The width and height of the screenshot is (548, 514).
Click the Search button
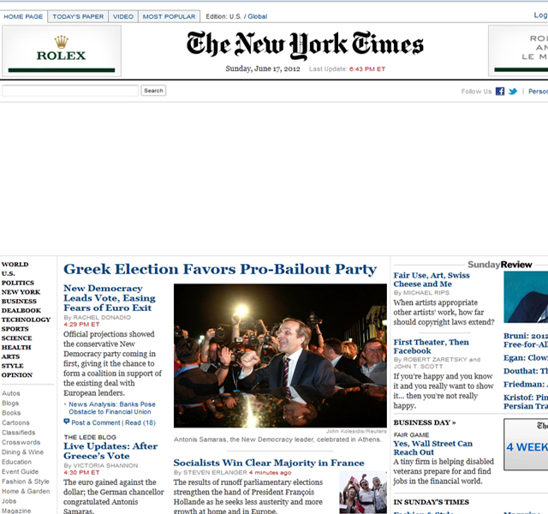coord(153,91)
